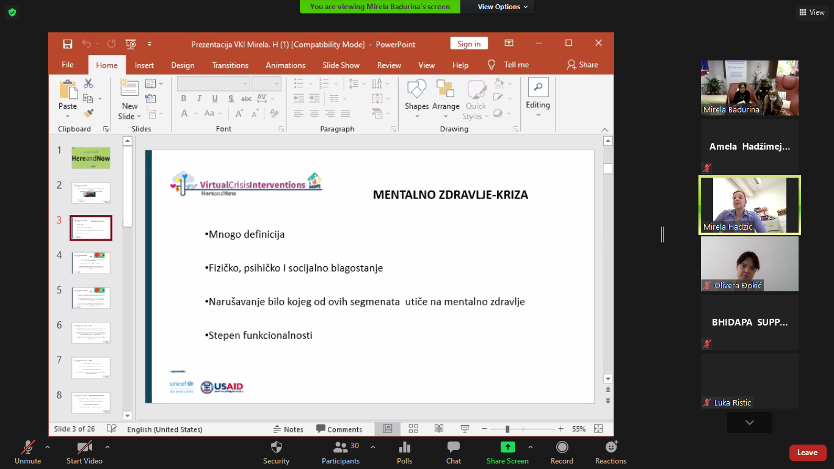
Task: Open the Reactions smiley icon
Action: point(611,448)
